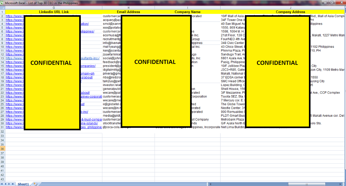Image resolution: width=346 pixels, height=186 pixels.
Task: Click the 348 Civic Center address cell
Action: [233, 43]
